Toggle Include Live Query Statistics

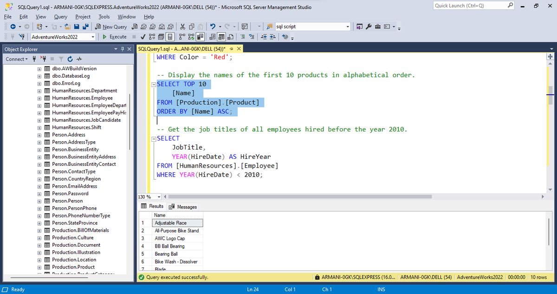(191, 37)
